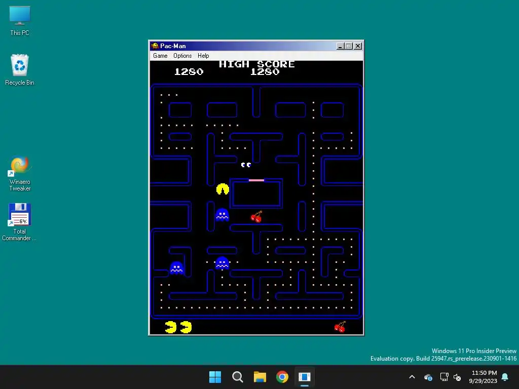Minimize the Pac-Man window
Viewport: 519px width, 389px height.
point(340,46)
